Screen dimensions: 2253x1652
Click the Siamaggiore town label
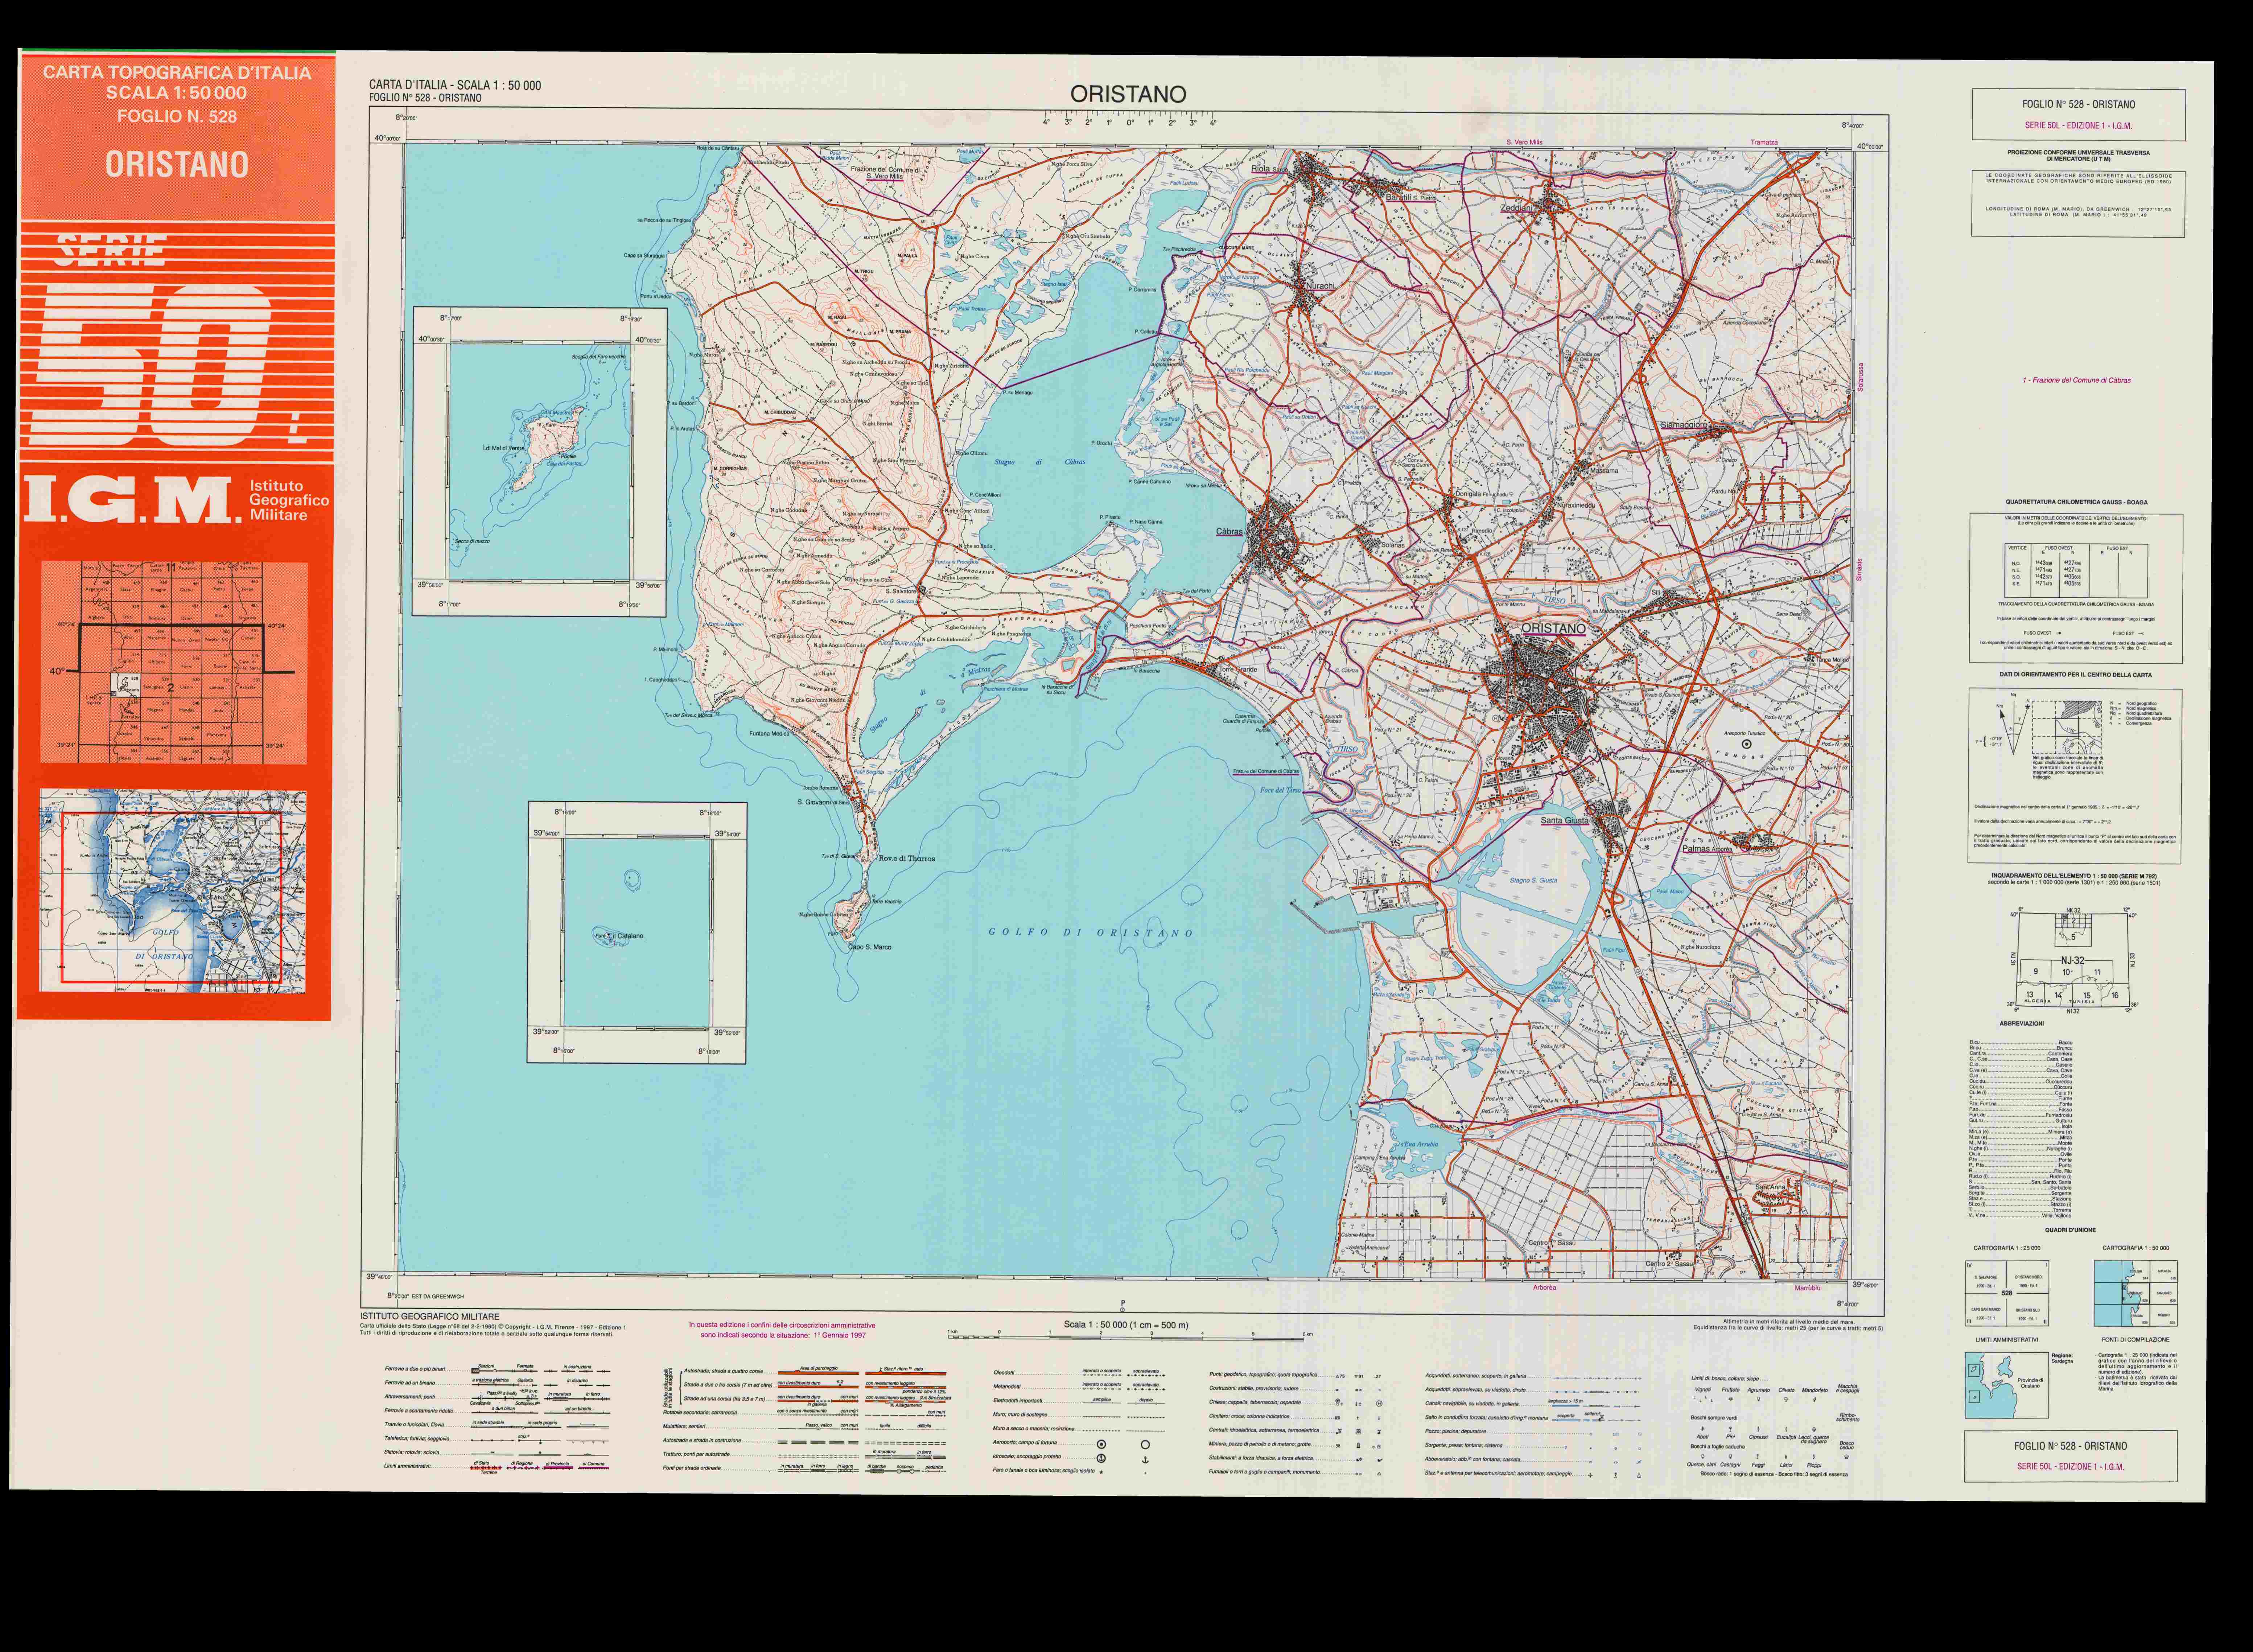pos(1684,425)
